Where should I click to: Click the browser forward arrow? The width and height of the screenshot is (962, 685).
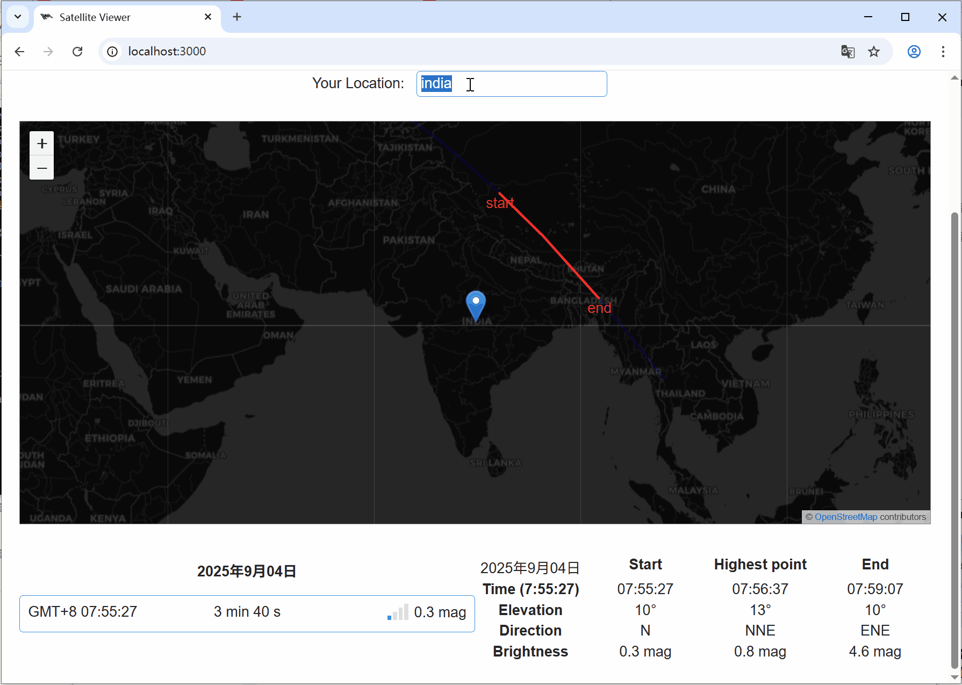click(x=48, y=52)
